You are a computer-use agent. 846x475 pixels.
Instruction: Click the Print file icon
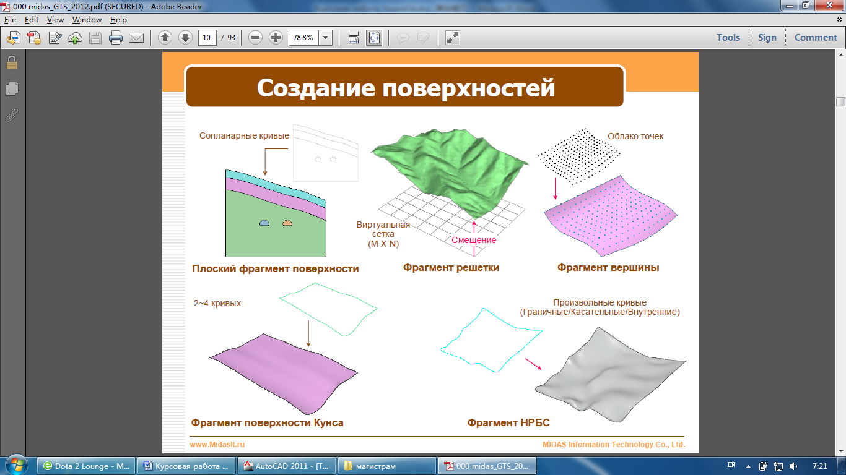tap(115, 38)
